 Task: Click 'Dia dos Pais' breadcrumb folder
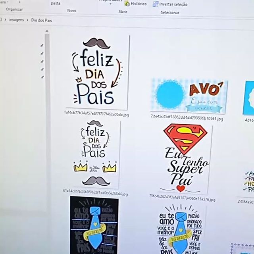[41, 20]
